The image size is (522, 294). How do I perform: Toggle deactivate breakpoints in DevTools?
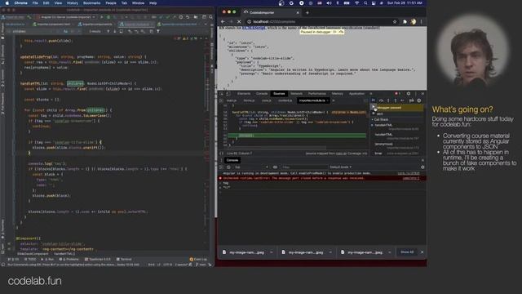pyautogui.click(x=411, y=100)
